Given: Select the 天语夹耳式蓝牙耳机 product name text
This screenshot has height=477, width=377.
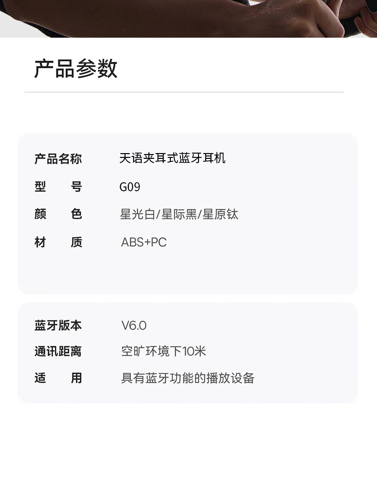Looking at the screenshot, I should [172, 158].
